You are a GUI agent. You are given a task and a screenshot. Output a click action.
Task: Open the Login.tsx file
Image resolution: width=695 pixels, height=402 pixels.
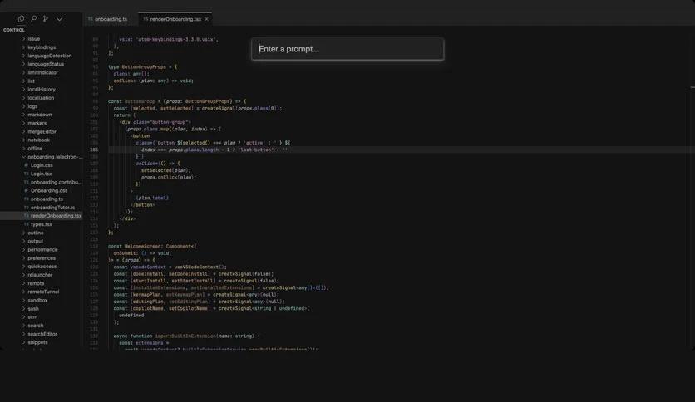[42, 174]
